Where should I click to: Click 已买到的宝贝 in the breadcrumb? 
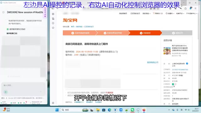[89, 27]
